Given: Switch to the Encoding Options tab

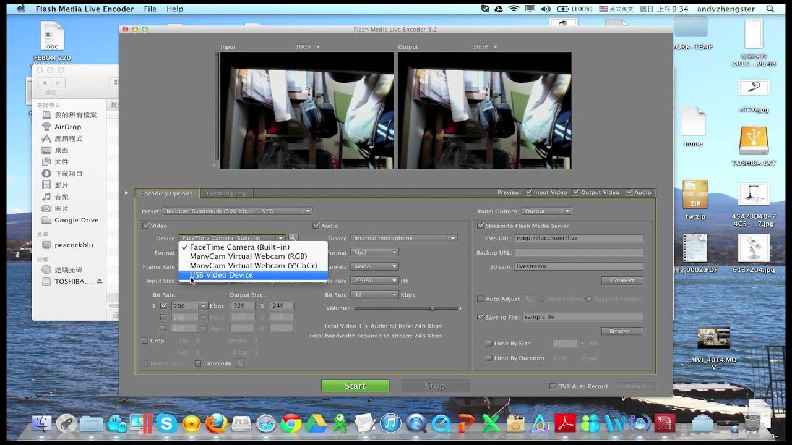Looking at the screenshot, I should coord(166,193).
